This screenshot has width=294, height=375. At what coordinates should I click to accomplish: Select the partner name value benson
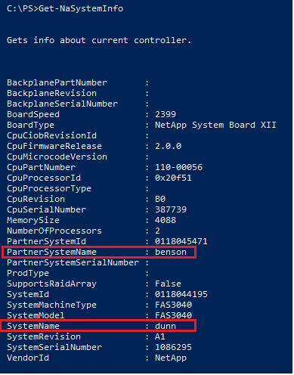[x=171, y=252]
